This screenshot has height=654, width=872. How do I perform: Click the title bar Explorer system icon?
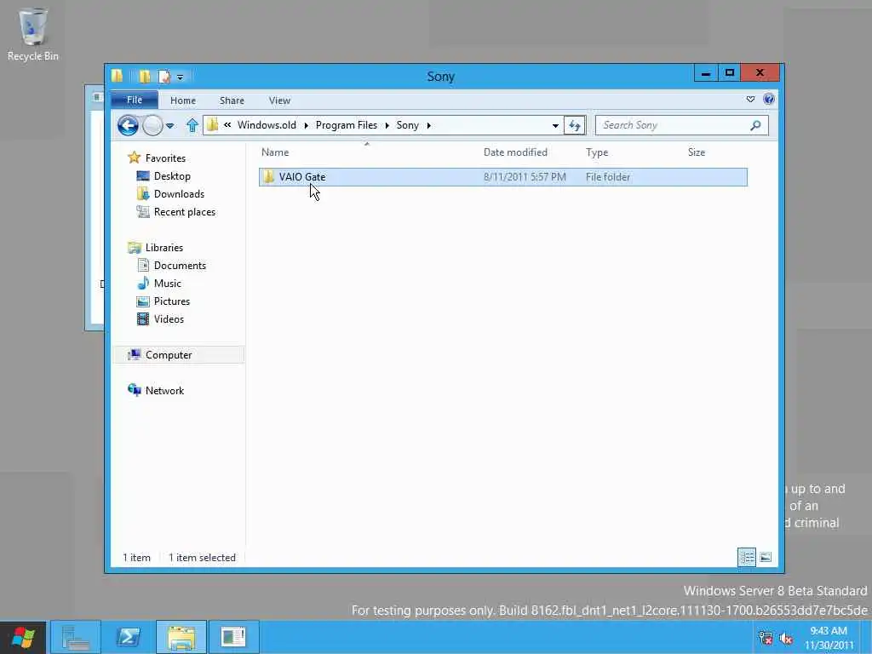pyautogui.click(x=117, y=76)
